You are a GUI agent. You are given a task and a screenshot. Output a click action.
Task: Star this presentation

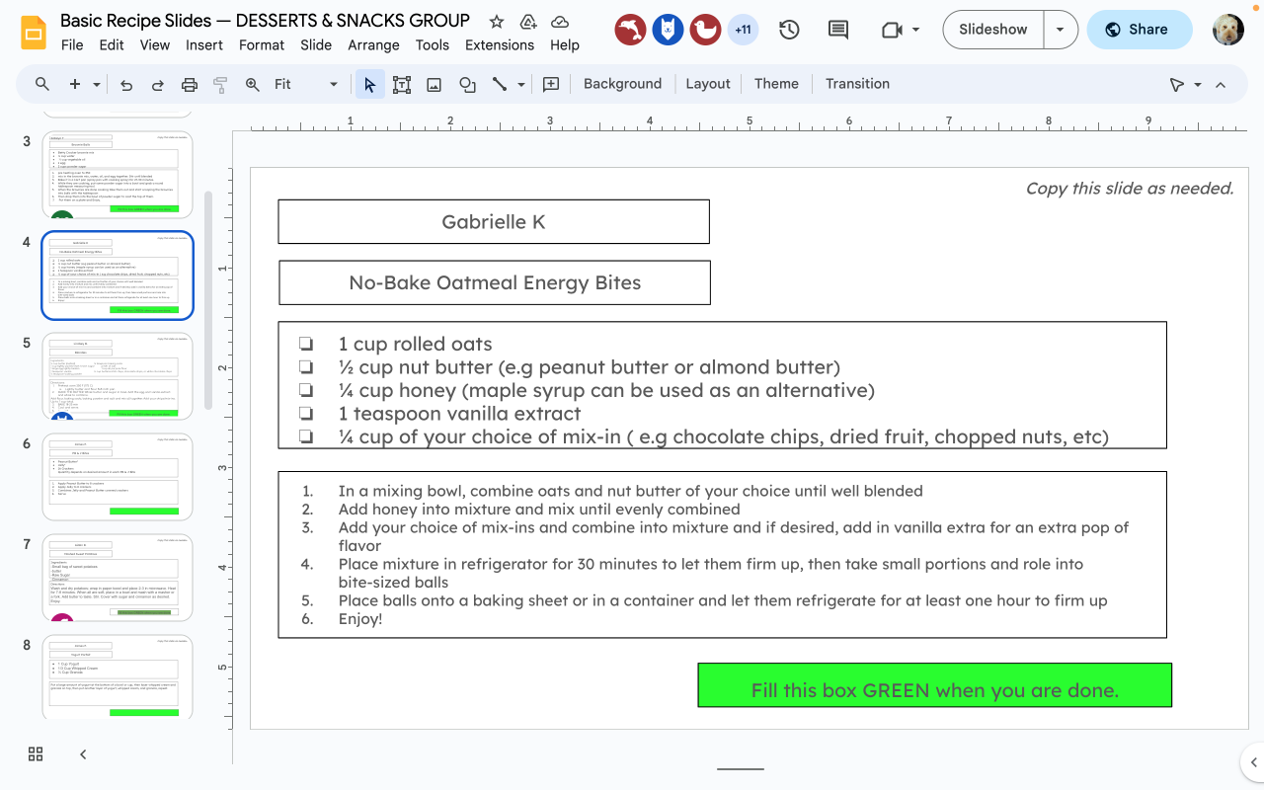pos(497,22)
